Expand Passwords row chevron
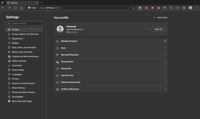 click(165, 68)
